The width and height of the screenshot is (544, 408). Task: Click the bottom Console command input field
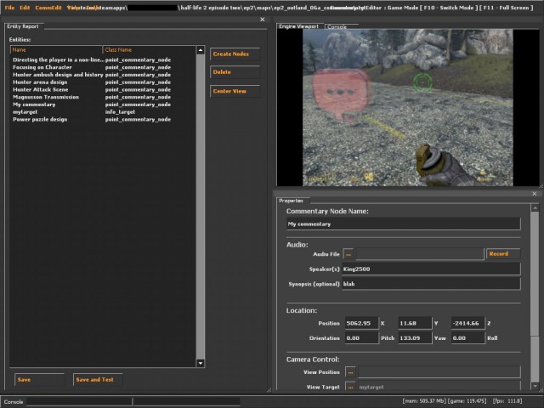click(80, 401)
